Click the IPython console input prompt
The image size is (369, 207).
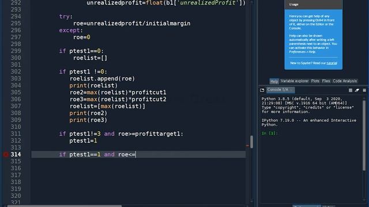click(270, 133)
